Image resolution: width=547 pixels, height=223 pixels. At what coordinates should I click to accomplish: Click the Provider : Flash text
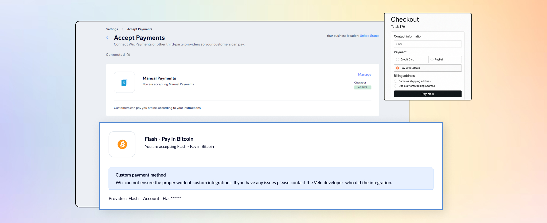coord(123,198)
